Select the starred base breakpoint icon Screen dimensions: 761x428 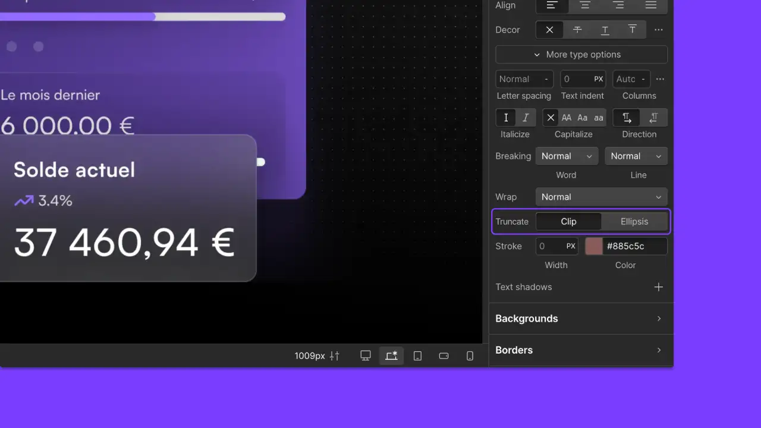pyautogui.click(x=391, y=355)
